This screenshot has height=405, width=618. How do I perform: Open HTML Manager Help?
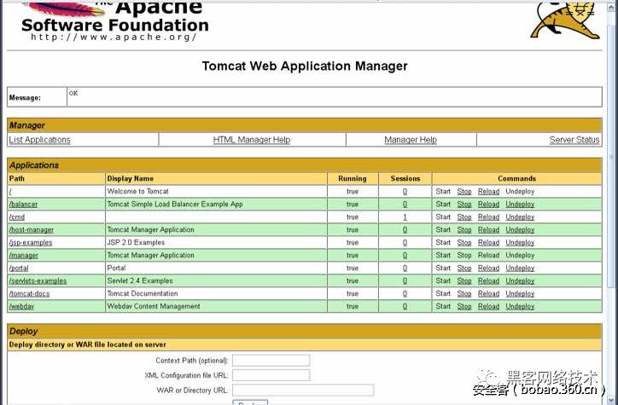(x=252, y=140)
